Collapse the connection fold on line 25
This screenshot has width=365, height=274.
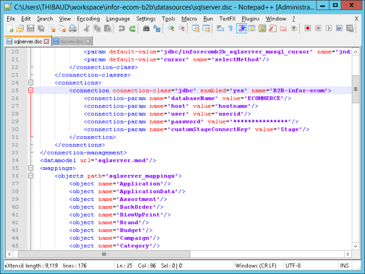click(x=31, y=90)
